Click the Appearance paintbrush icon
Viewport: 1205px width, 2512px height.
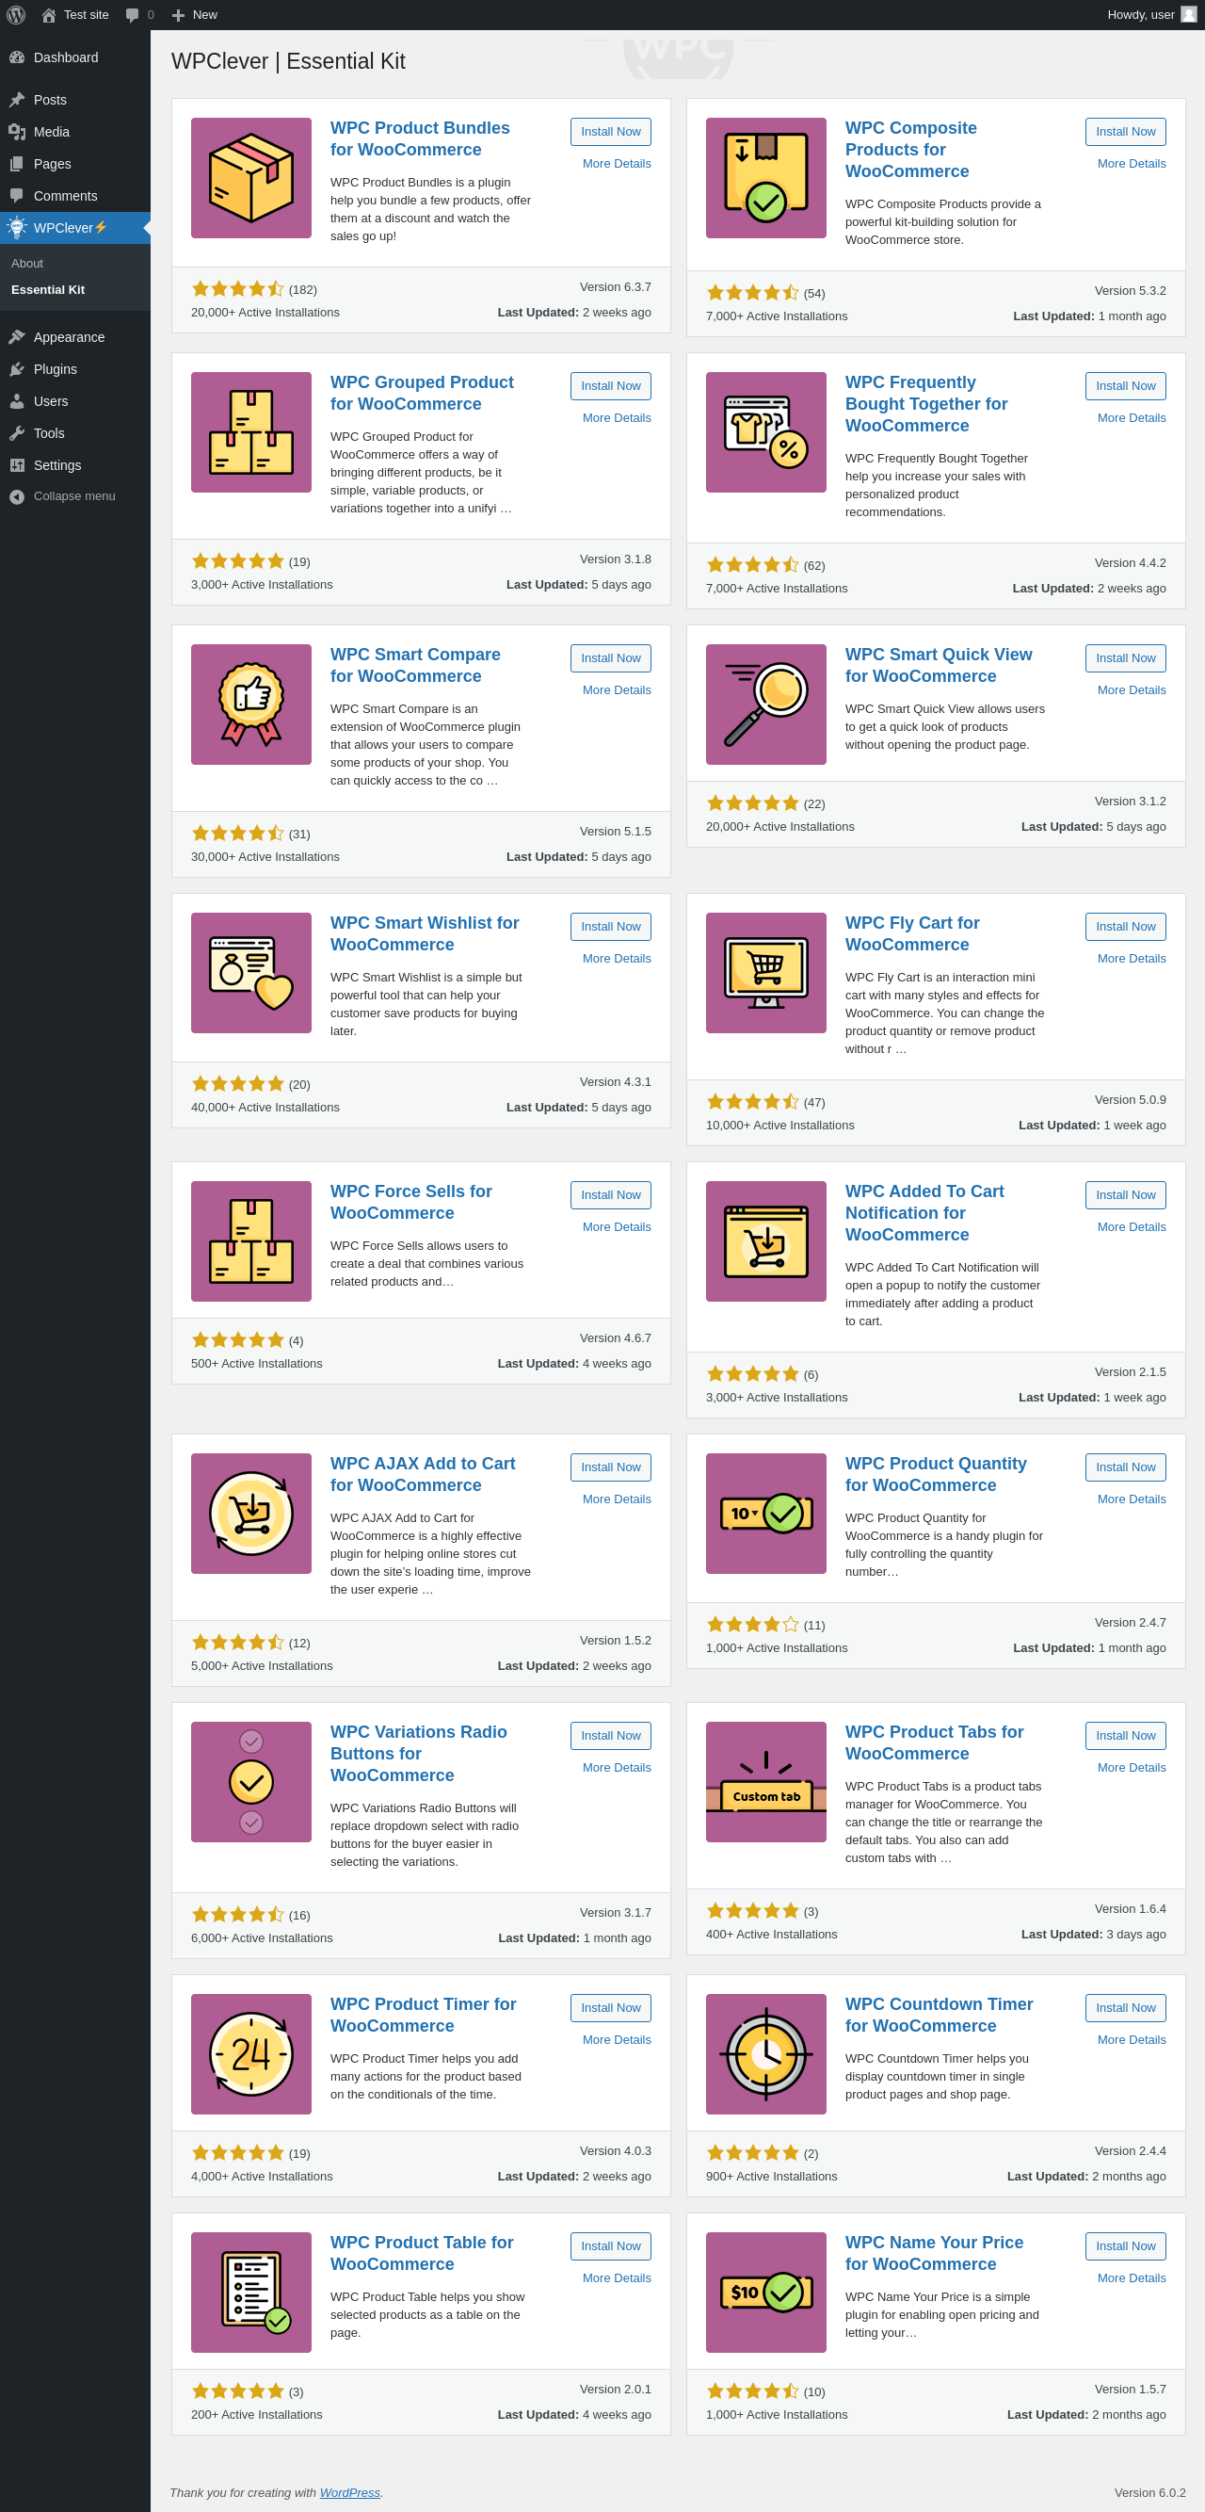[x=17, y=337]
